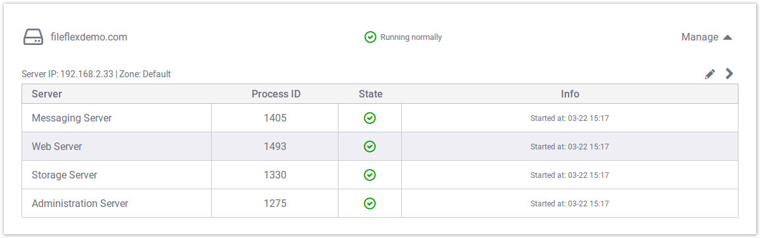Click the Process ID column header
This screenshot has width=760, height=238.
pyautogui.click(x=276, y=94)
